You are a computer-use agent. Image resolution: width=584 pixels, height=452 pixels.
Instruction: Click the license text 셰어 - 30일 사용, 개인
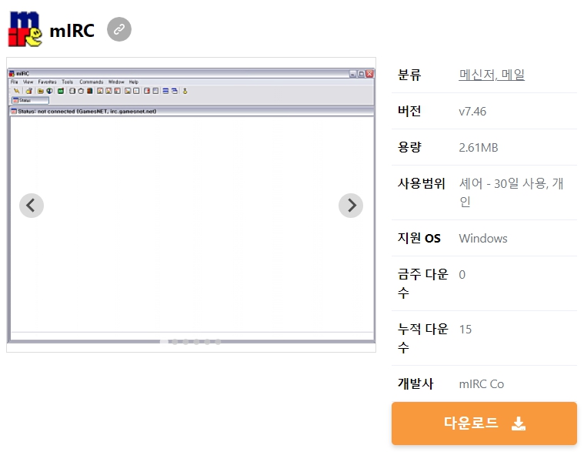511,193
